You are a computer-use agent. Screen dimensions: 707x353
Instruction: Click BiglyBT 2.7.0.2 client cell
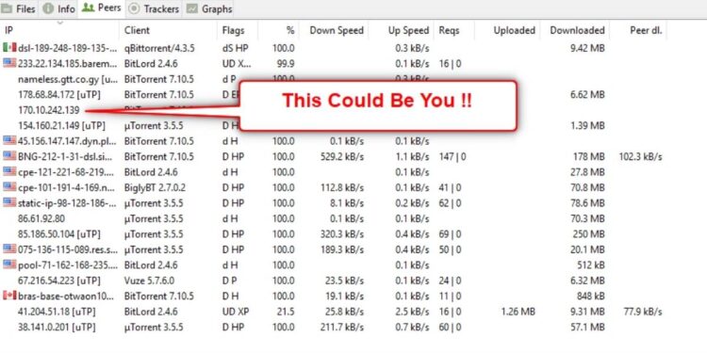coord(155,187)
